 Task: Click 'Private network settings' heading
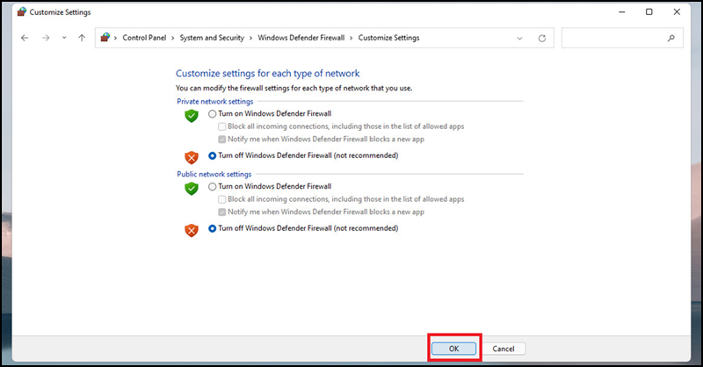point(215,102)
